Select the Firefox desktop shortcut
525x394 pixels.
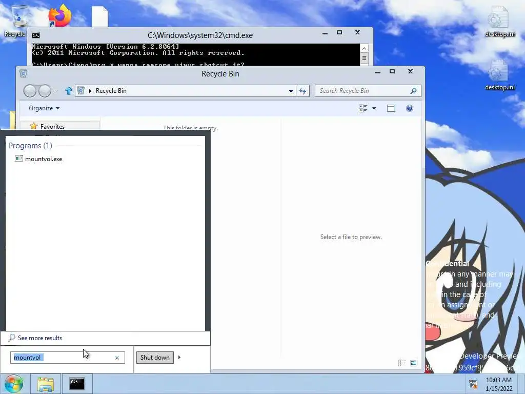[x=59, y=15]
